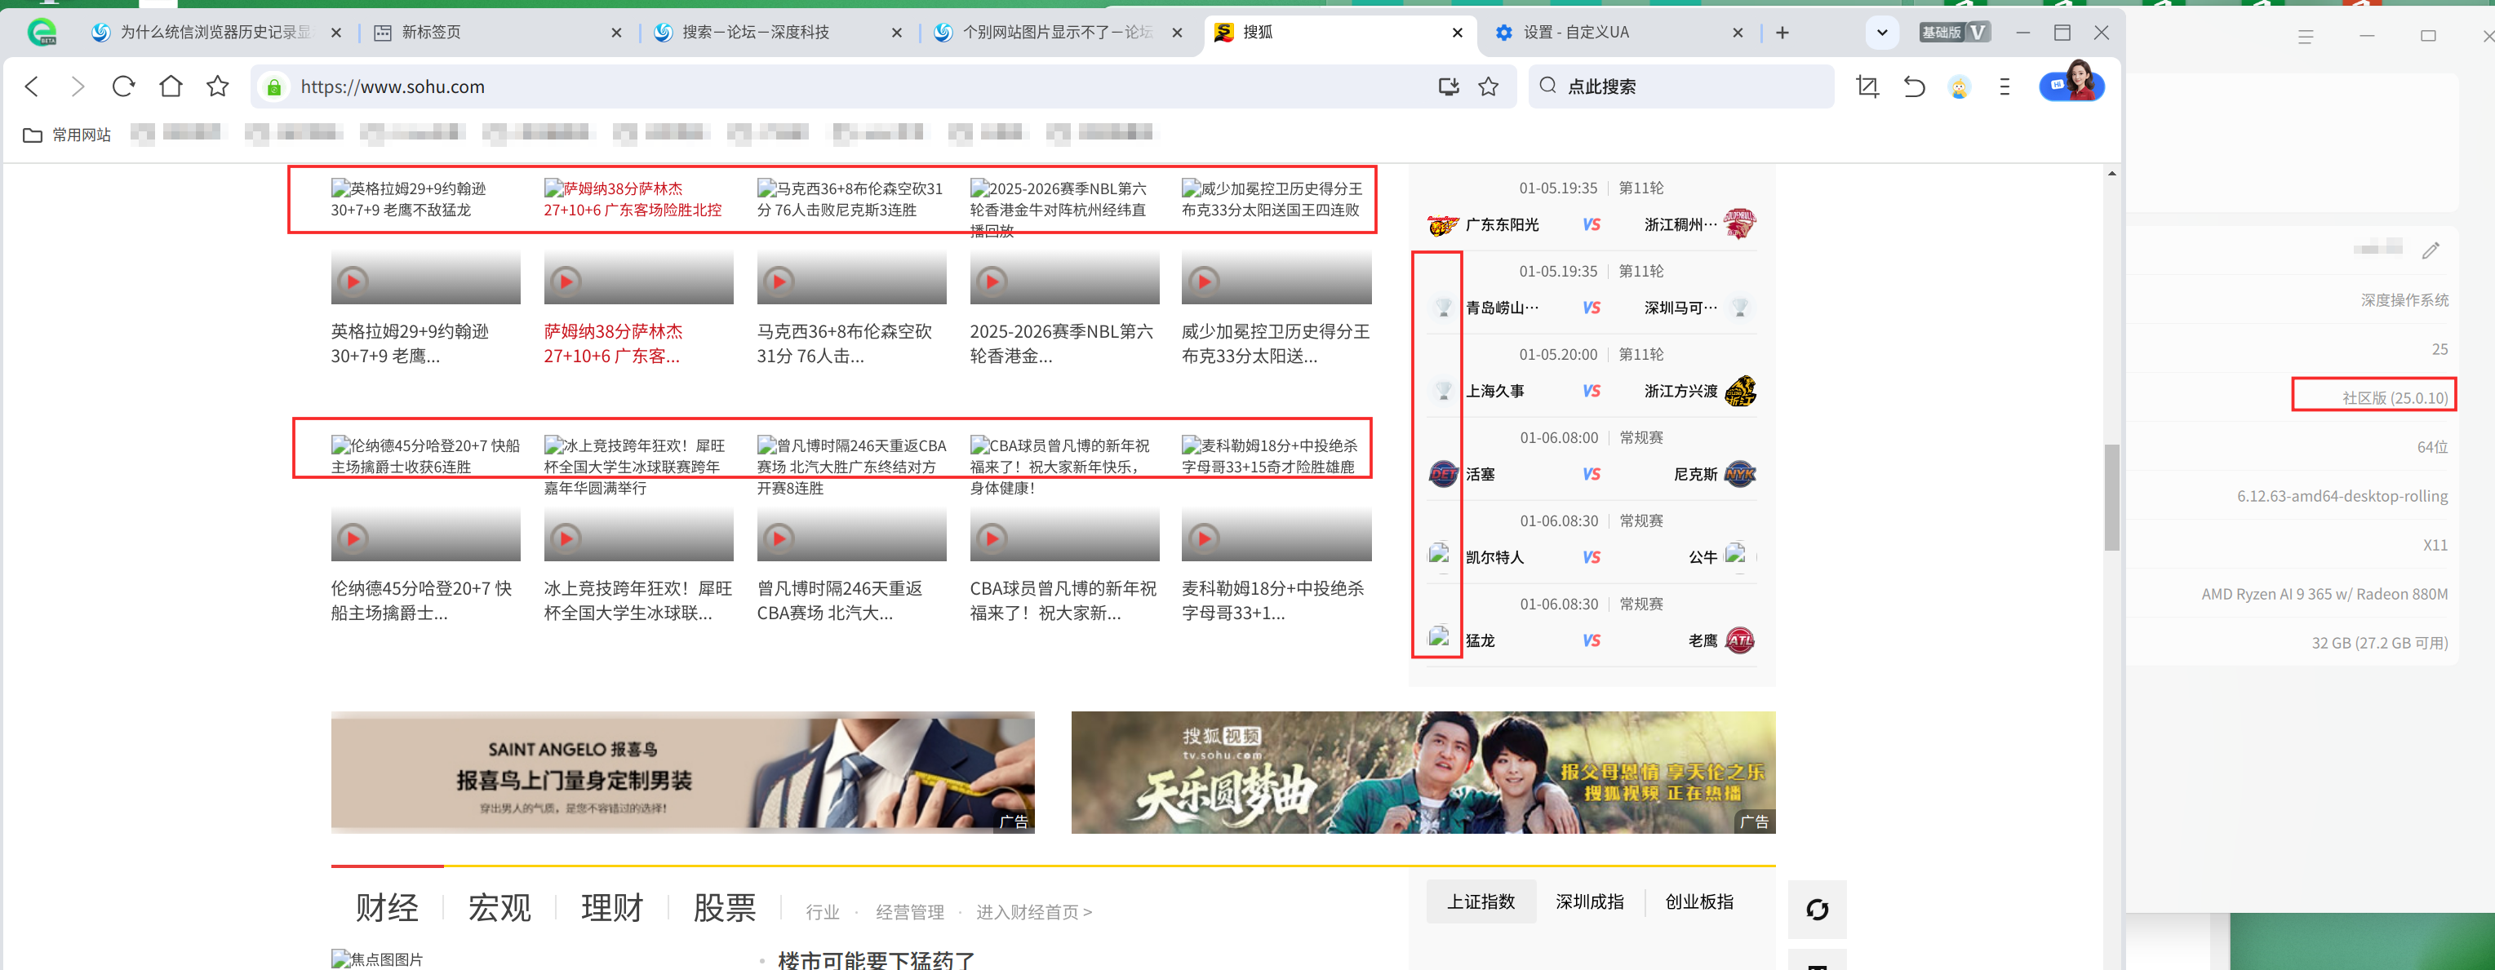Open the browser three-line menu icon

point(2005,87)
